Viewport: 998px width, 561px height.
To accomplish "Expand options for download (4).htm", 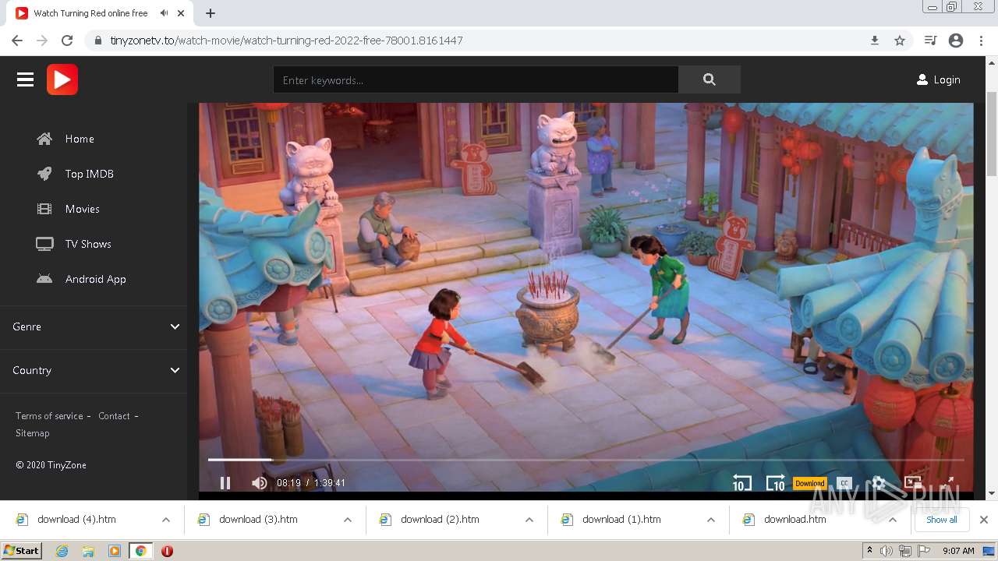I will click(x=166, y=520).
